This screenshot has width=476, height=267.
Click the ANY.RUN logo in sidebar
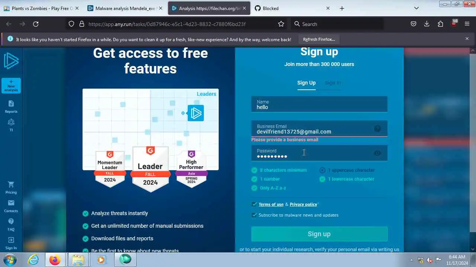(x=11, y=61)
